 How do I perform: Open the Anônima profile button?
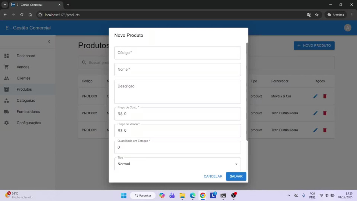pos(336,15)
